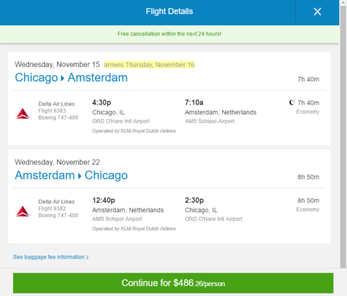Image resolution: width=347 pixels, height=296 pixels.
Task: Select the 12:40p departure time
Action: [103, 200]
